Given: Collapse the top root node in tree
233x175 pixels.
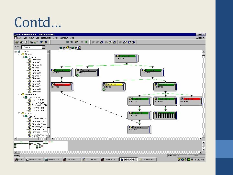Looking at the screenshot, I should point(16,52).
